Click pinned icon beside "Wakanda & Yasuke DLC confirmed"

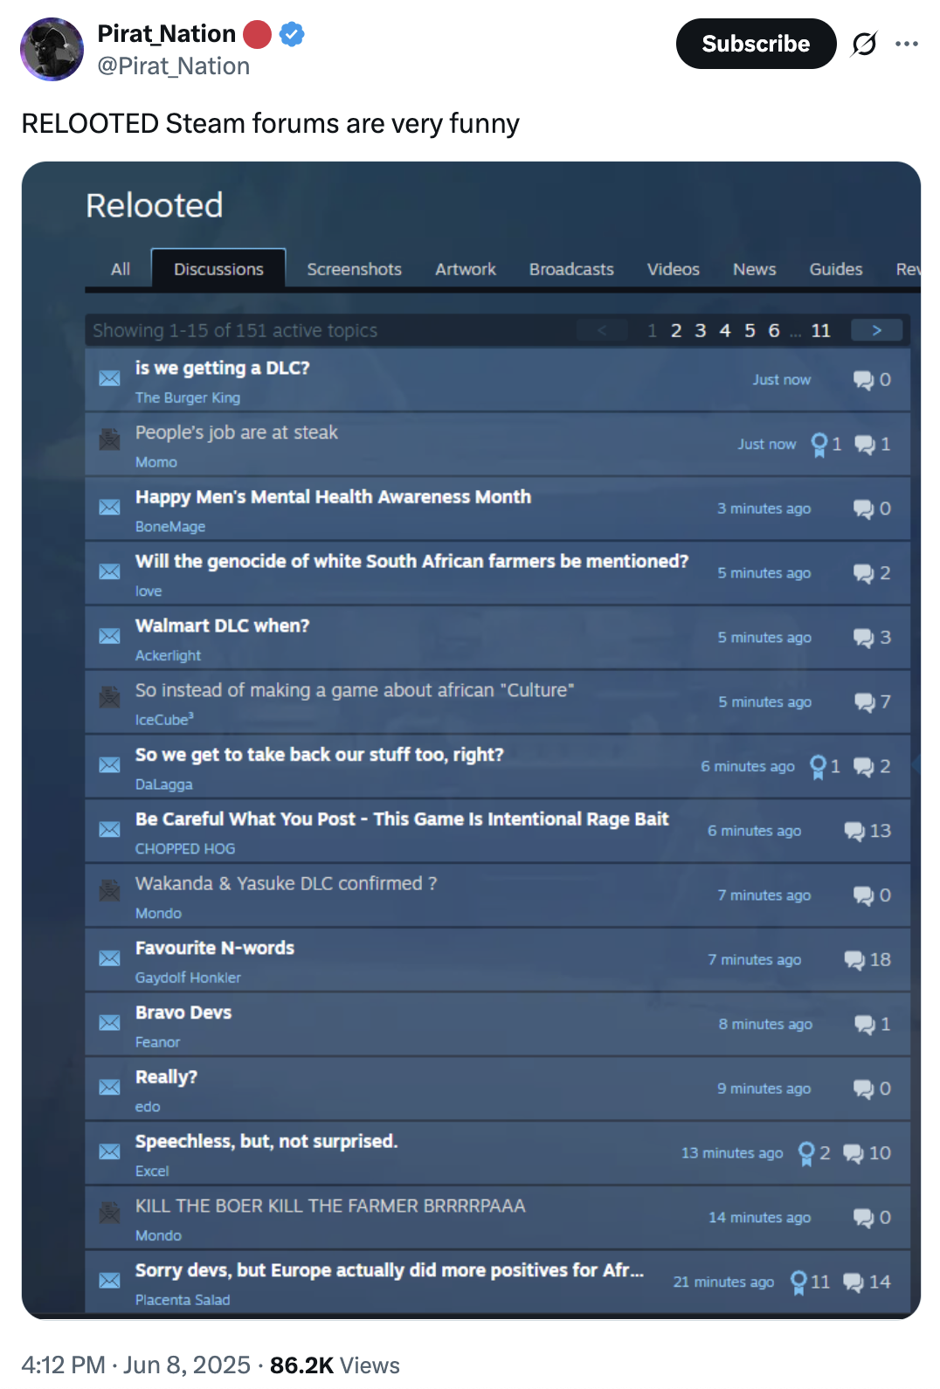coord(109,891)
